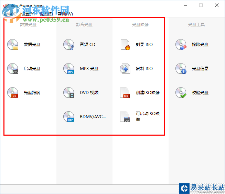Click the 数据光盘 item label

click(32, 45)
